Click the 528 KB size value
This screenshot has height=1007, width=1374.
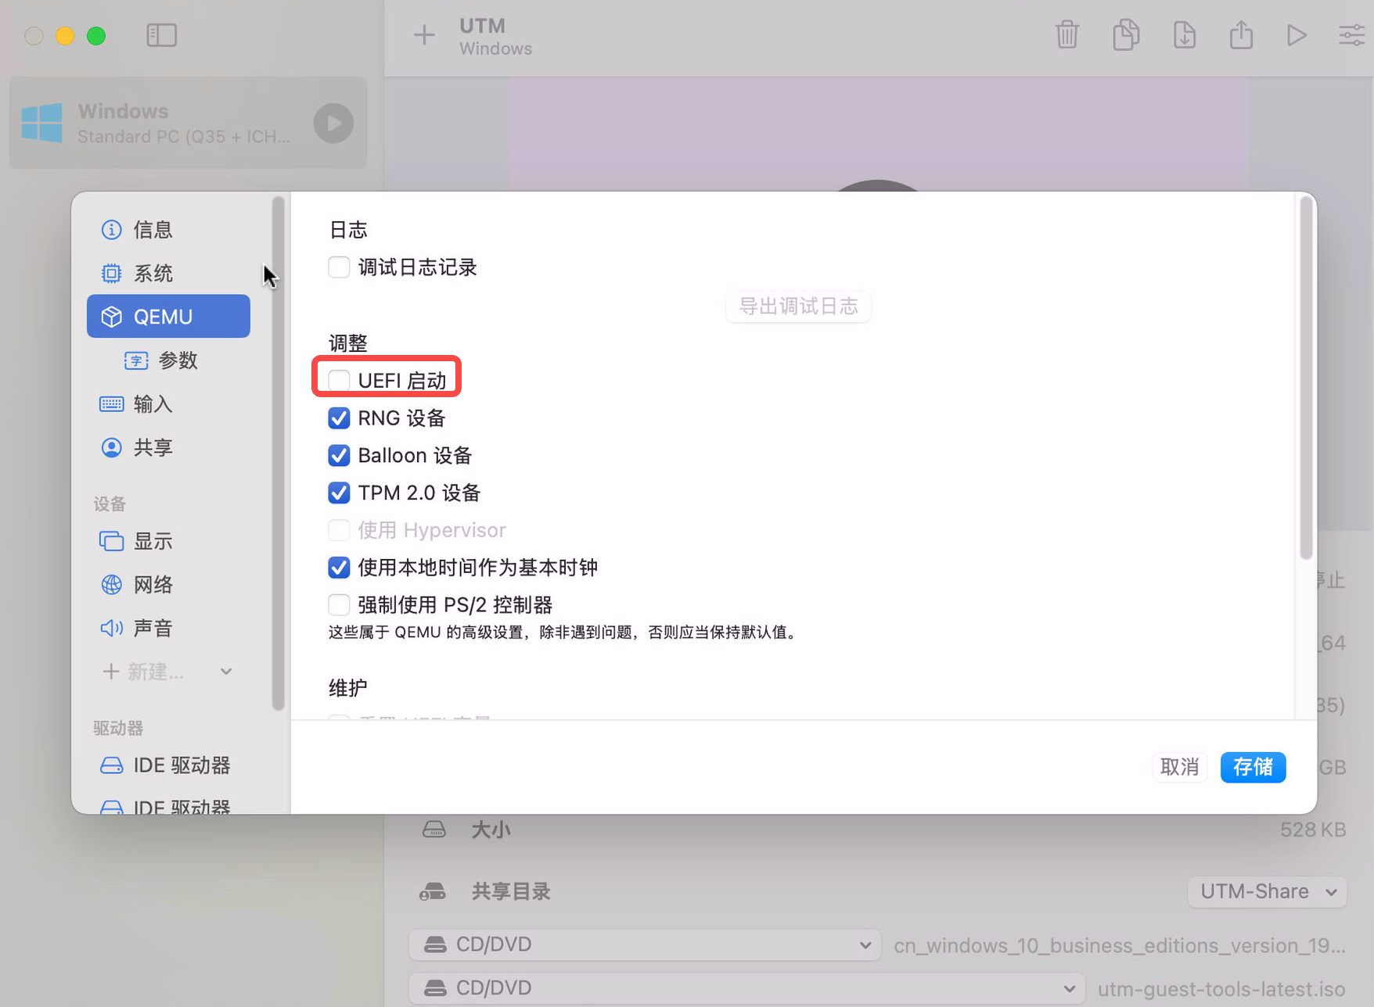pos(1313,830)
